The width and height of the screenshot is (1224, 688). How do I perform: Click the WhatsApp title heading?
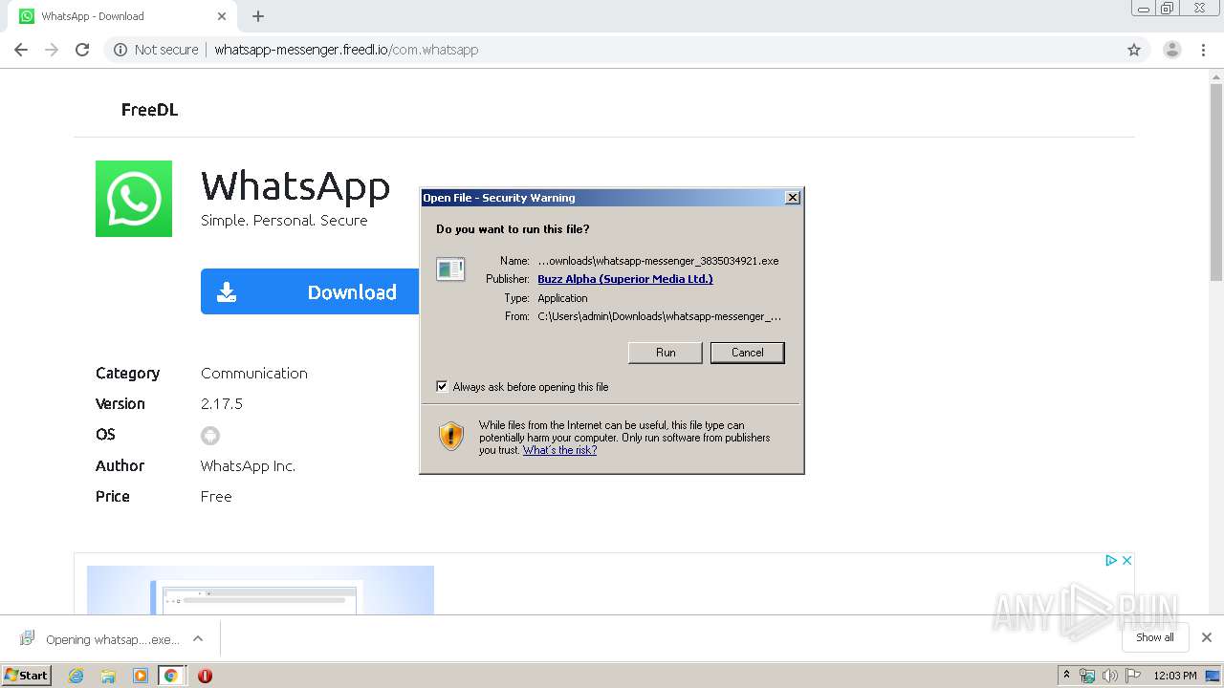click(295, 185)
